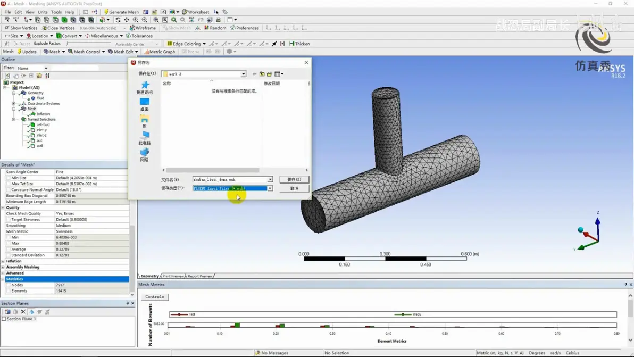This screenshot has height=357, width=634.
Task: Open the Worksheet view
Action: click(195, 12)
